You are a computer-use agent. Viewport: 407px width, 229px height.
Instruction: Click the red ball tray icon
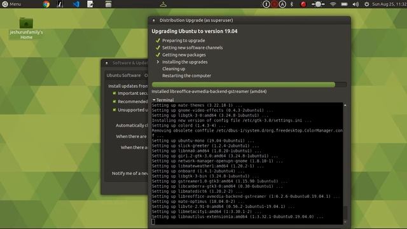pos(303,4)
